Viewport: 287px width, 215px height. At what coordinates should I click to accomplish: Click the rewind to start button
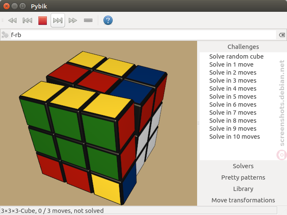[x=12, y=20]
